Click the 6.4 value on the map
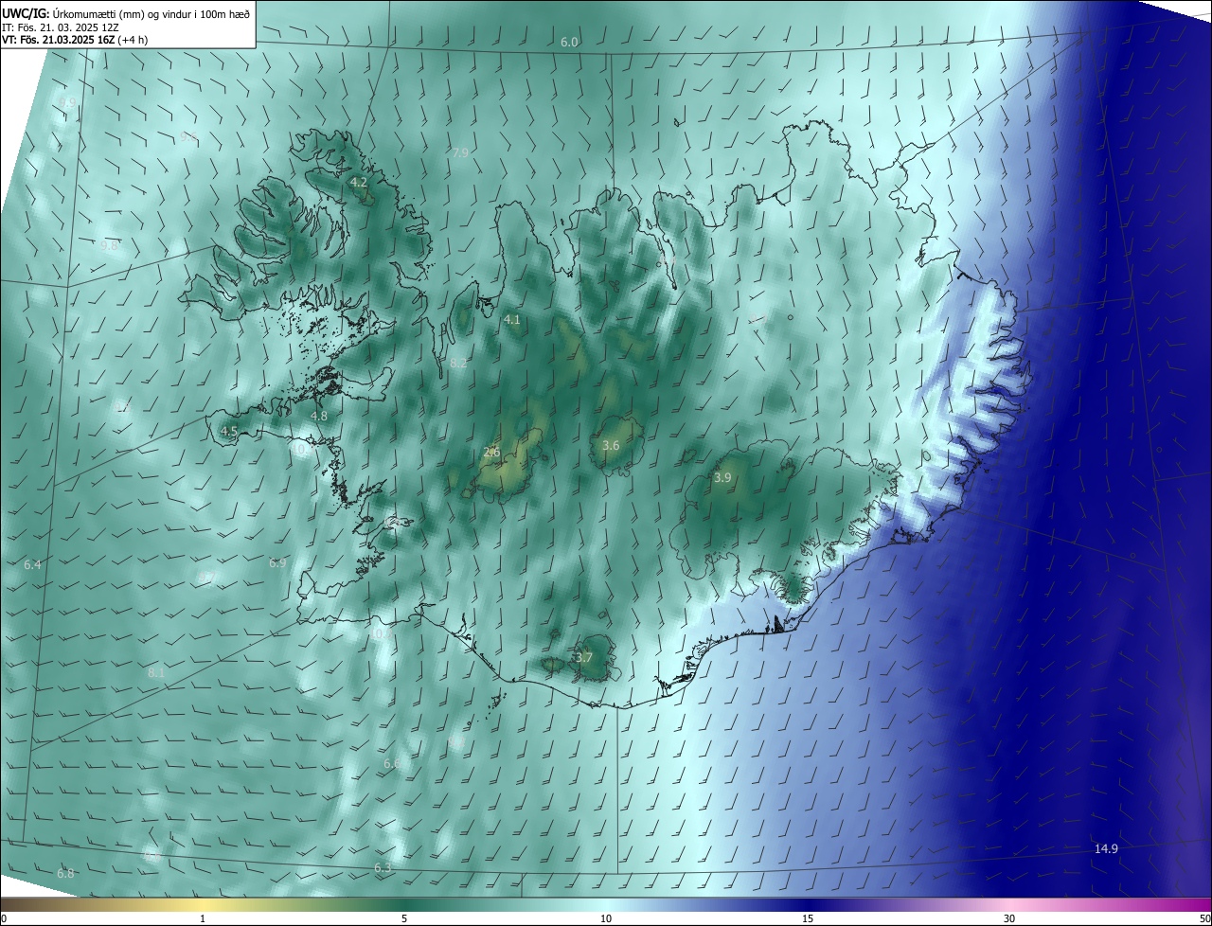 coord(32,564)
